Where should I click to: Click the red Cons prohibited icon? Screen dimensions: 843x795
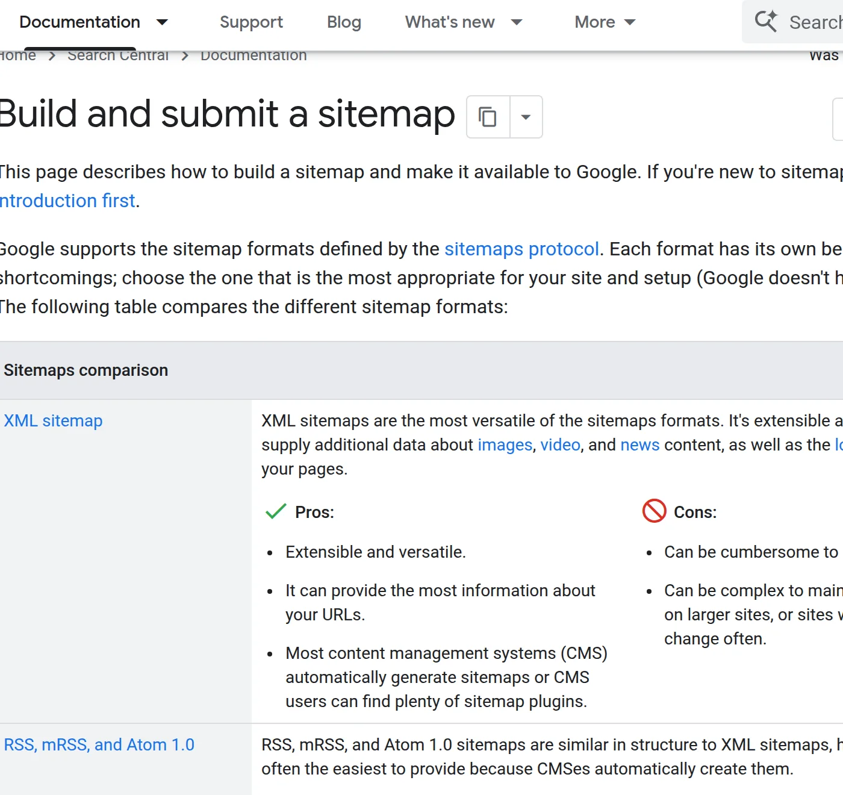pyautogui.click(x=654, y=511)
